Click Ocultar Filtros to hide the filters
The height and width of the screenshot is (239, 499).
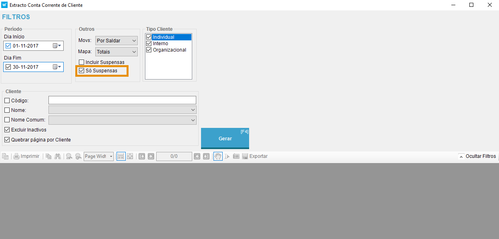[x=477, y=156]
